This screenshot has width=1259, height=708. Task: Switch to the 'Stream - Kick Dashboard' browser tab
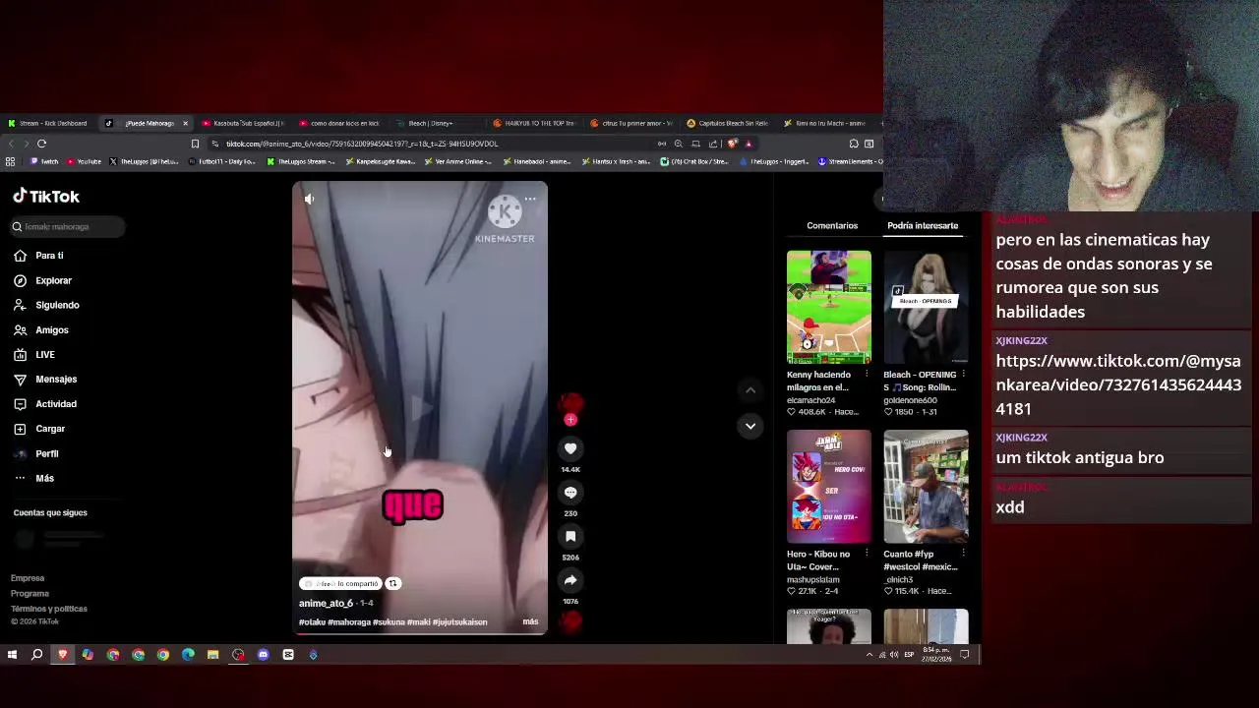[47, 124]
